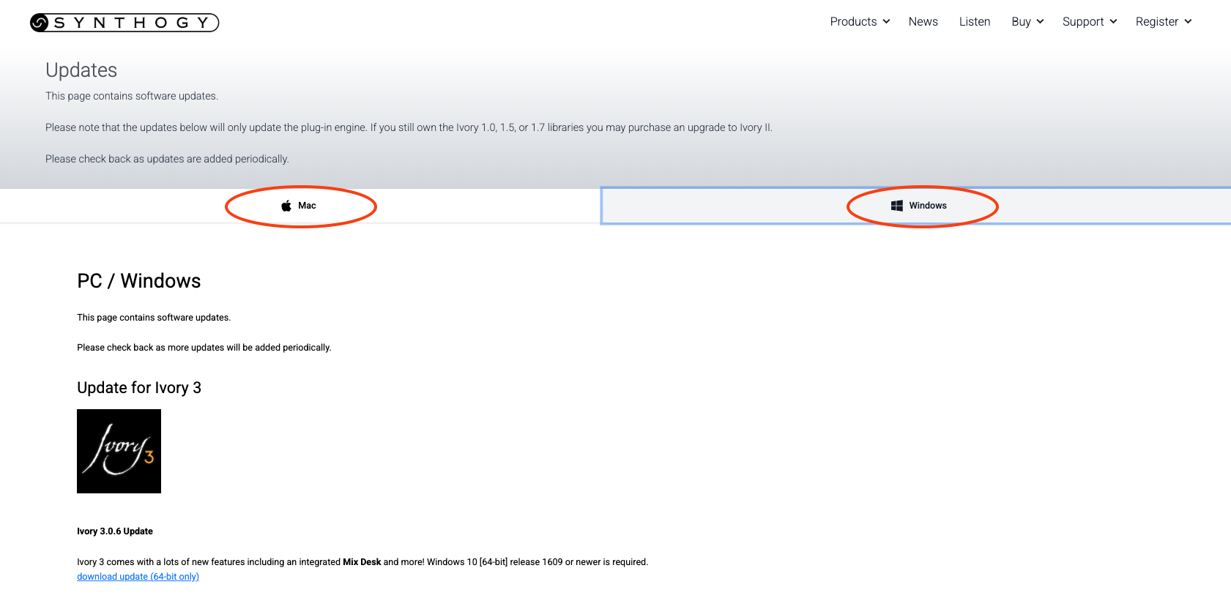Click the Register chevron arrow
1231x609 pixels.
(x=1188, y=22)
